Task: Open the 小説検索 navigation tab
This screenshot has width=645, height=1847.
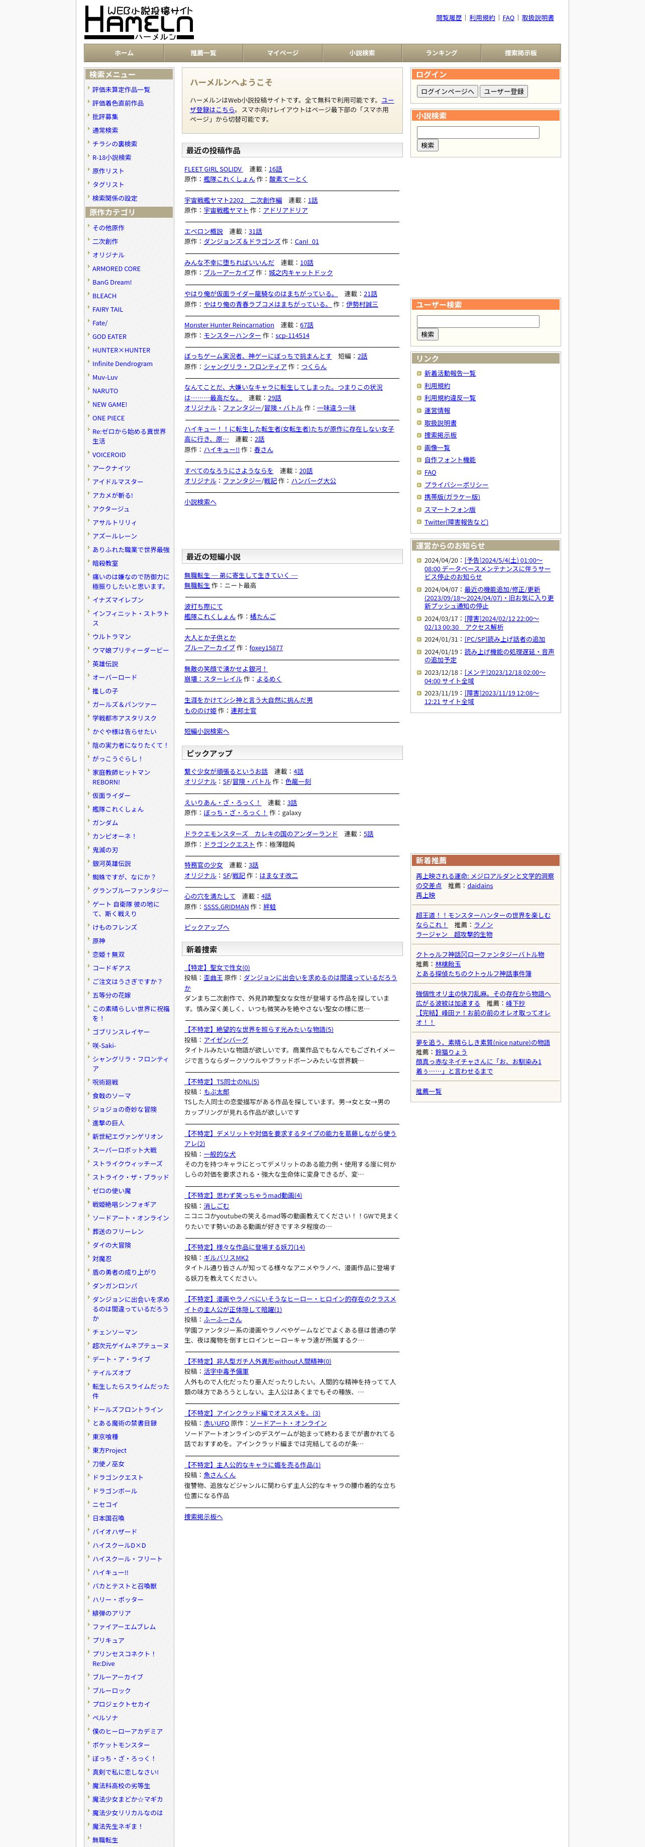Action: click(362, 53)
